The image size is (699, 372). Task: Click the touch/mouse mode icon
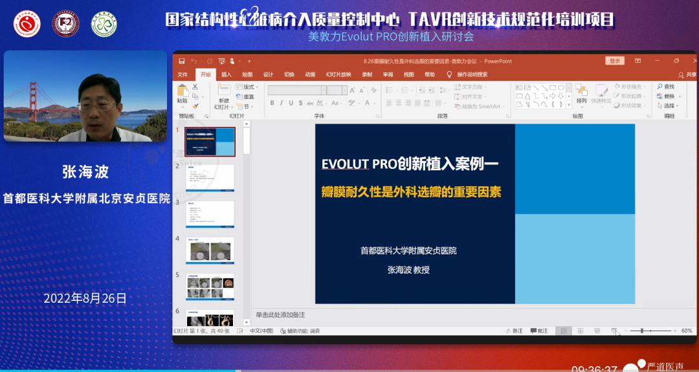233,61
